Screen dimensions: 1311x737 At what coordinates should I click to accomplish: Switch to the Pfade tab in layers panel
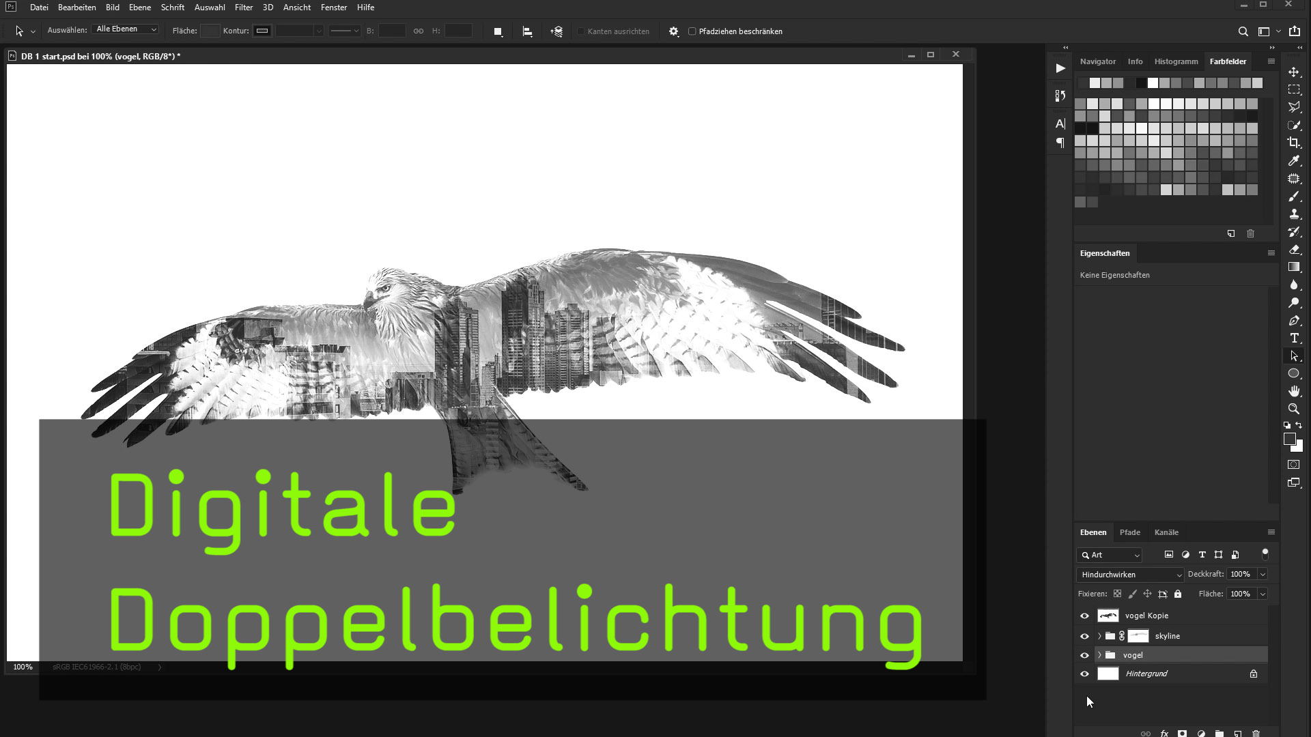point(1130,532)
